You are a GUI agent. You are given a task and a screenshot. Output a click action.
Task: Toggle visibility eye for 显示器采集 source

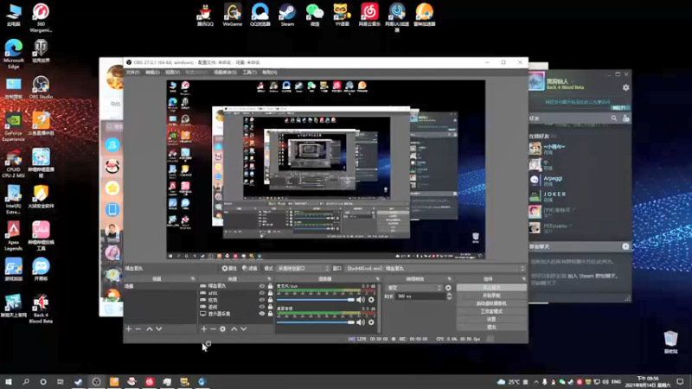(x=262, y=314)
